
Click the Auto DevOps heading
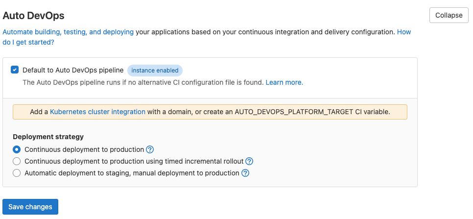coord(33,16)
